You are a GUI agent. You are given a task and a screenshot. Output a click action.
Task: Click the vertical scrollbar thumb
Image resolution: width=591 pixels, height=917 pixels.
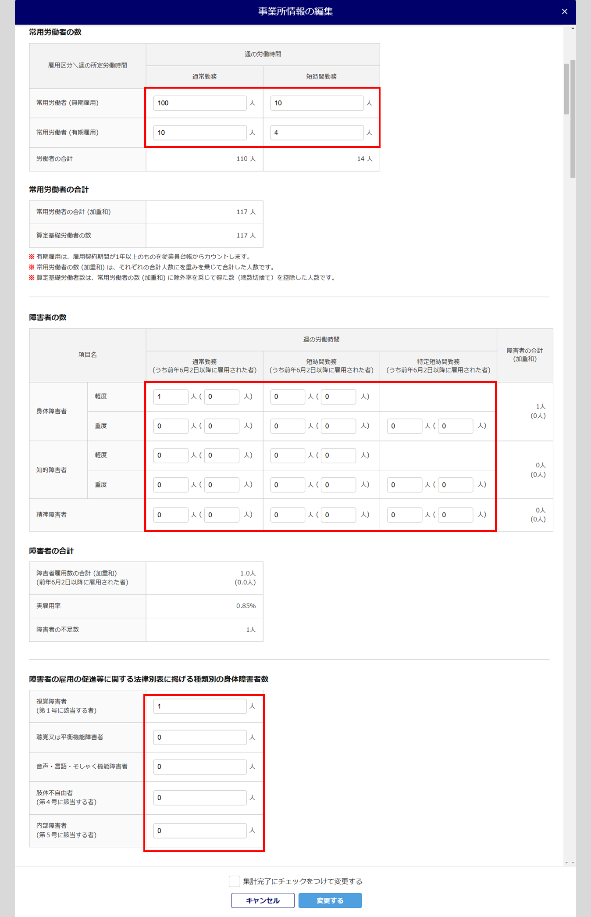[573, 118]
